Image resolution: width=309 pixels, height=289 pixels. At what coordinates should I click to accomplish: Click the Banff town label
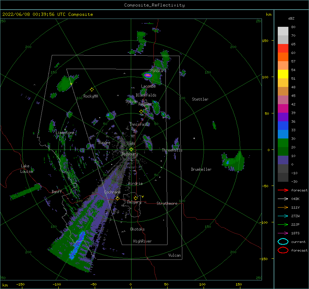(x=57, y=192)
